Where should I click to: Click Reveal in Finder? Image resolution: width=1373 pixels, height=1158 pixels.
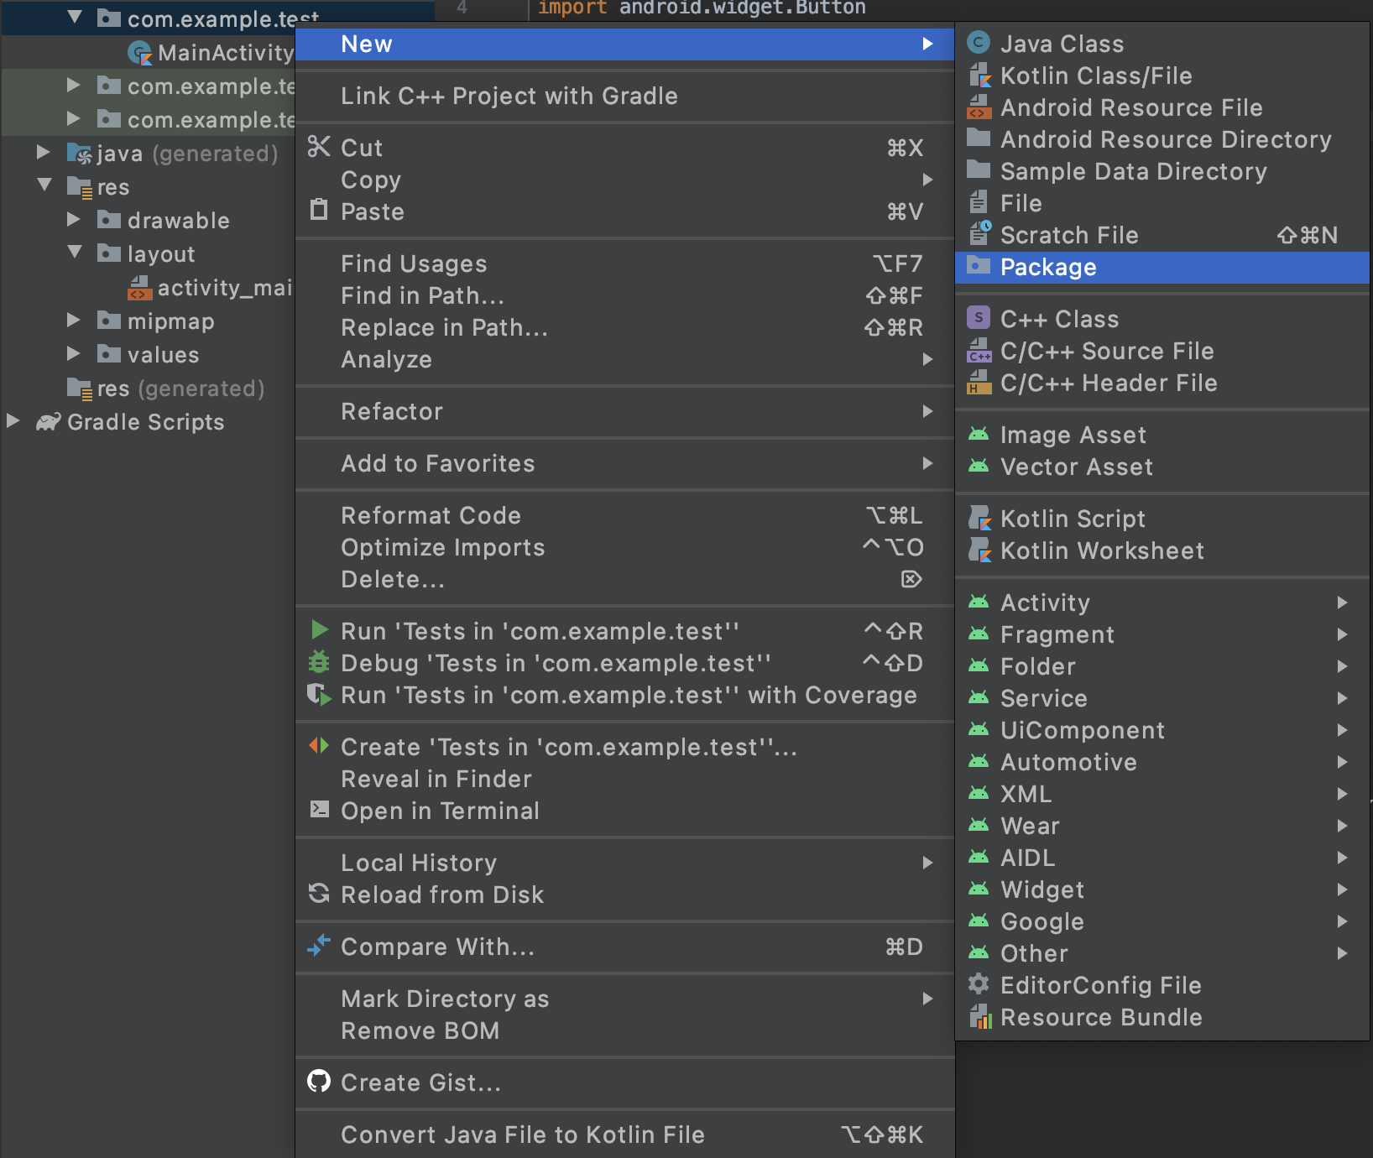point(624,779)
